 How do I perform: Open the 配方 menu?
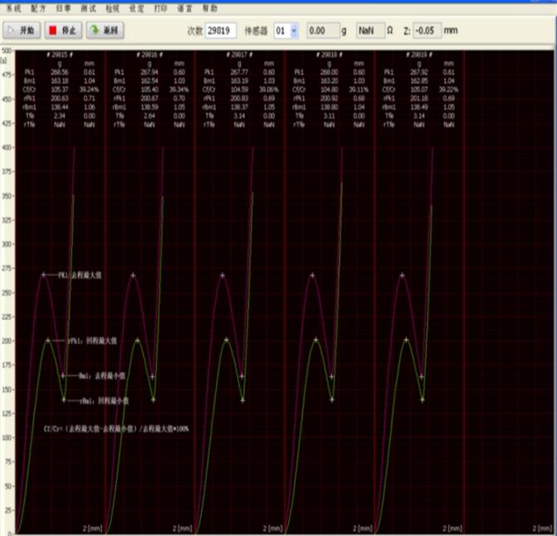(x=38, y=8)
